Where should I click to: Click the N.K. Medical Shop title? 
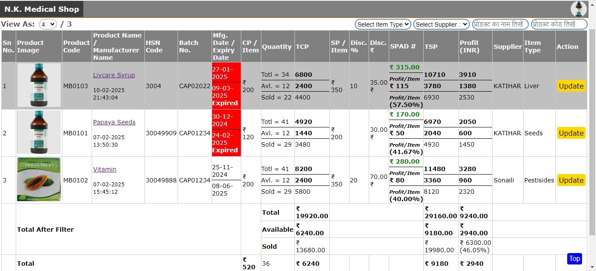(42, 9)
